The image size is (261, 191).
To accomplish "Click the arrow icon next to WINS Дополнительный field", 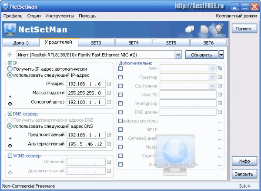I will click(x=109, y=171).
